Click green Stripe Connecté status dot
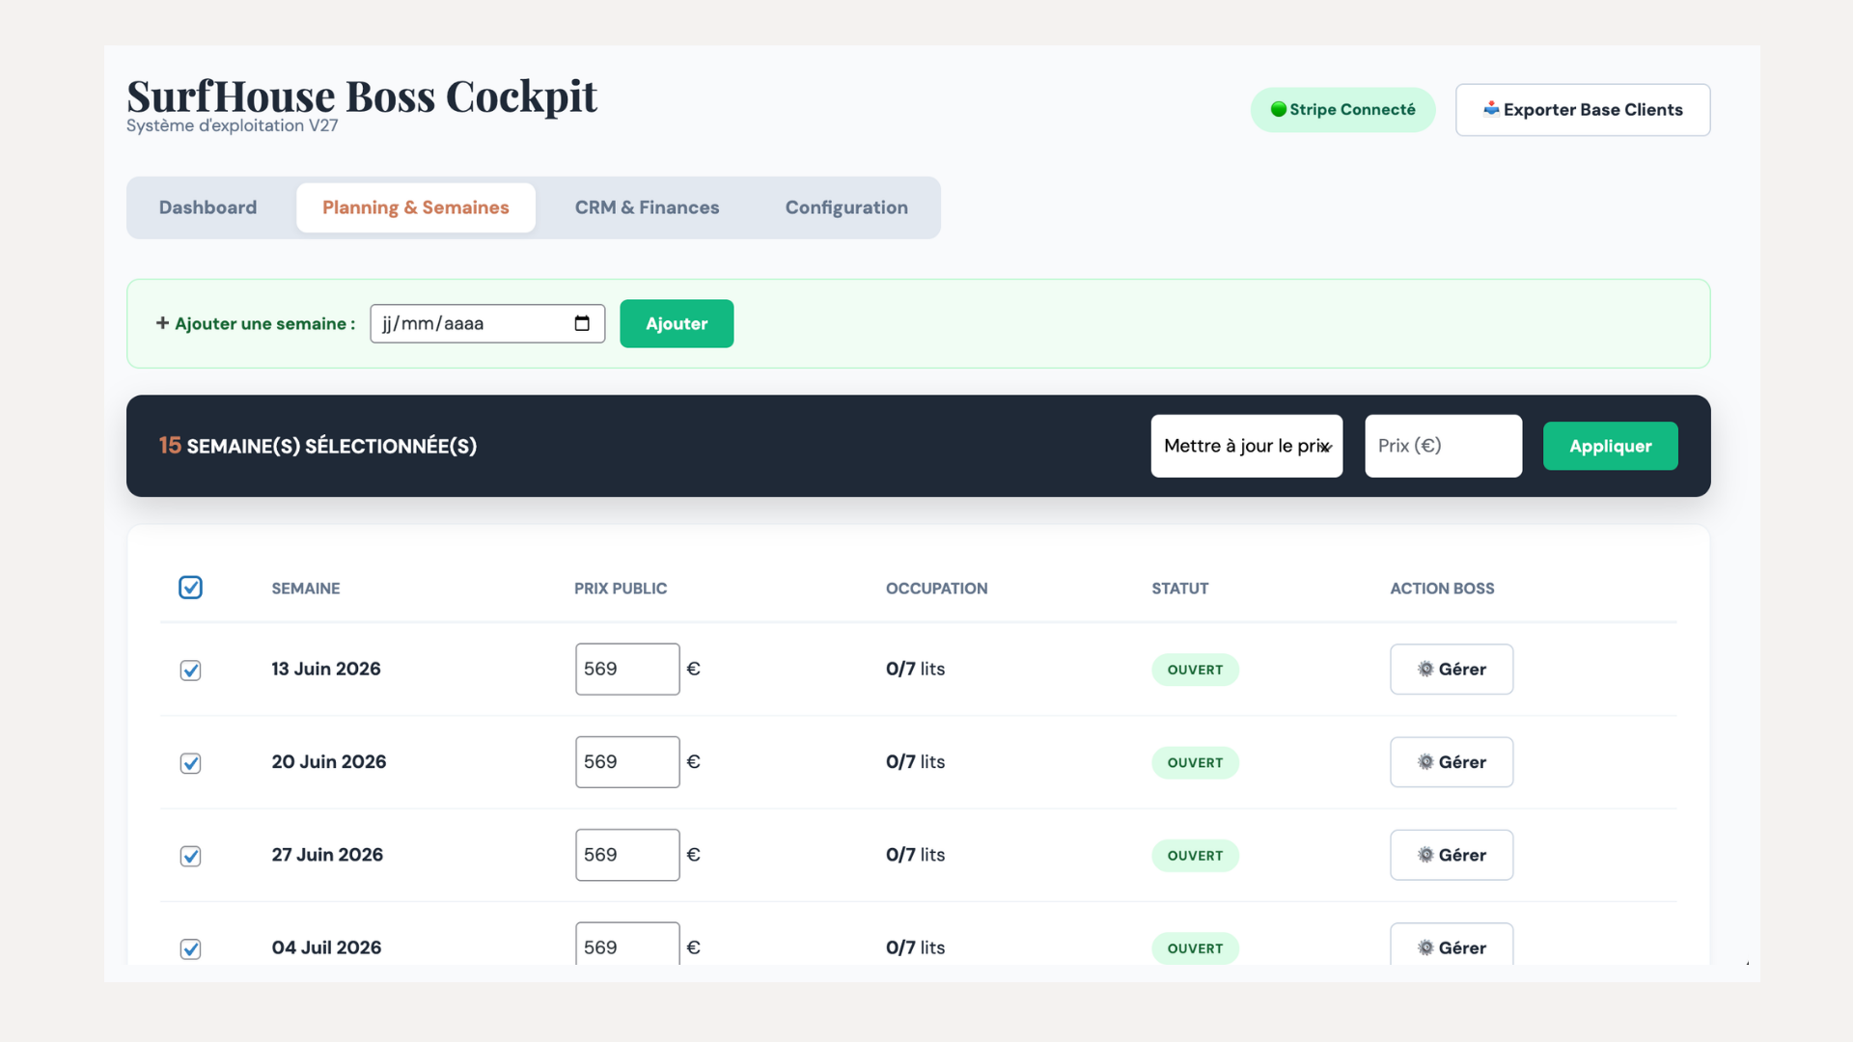 click(x=1279, y=109)
